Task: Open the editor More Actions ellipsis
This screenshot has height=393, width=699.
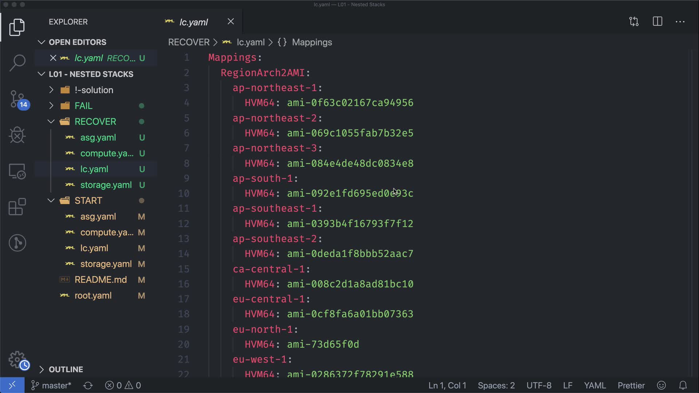Action: pyautogui.click(x=680, y=21)
